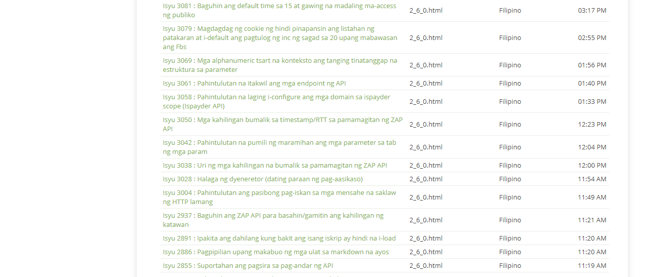Open Isyu 2891 iskrip hindi na i-load link
670x277 pixels.
tap(280, 238)
